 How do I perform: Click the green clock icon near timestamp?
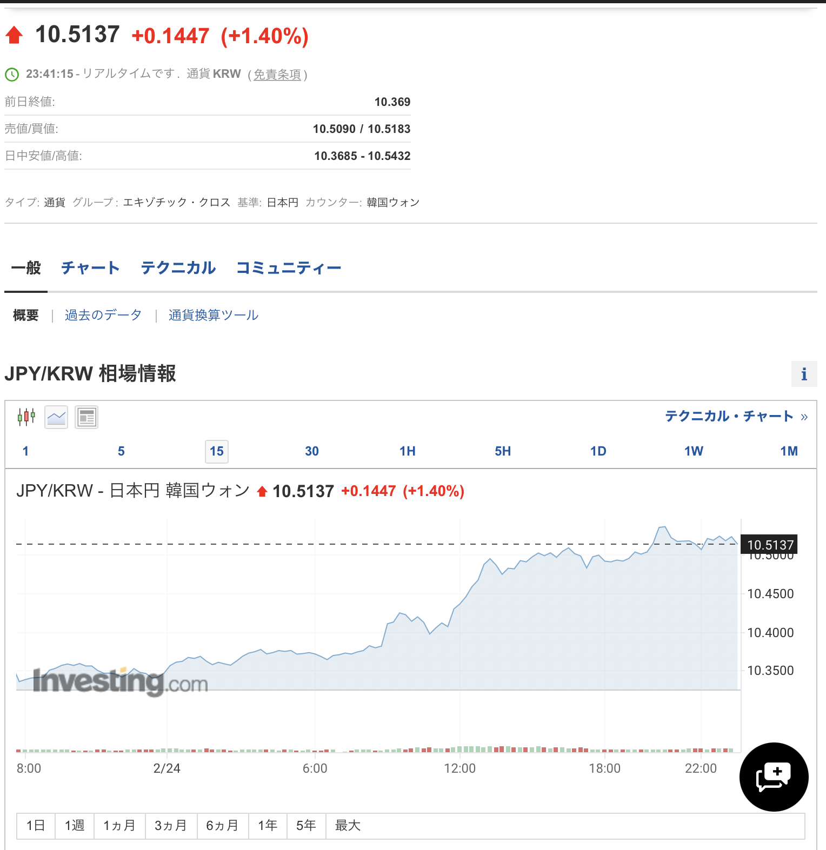12,74
